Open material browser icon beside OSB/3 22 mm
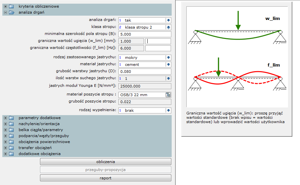Image resolution: width=300 pixels, height=185 pixels. point(168,95)
